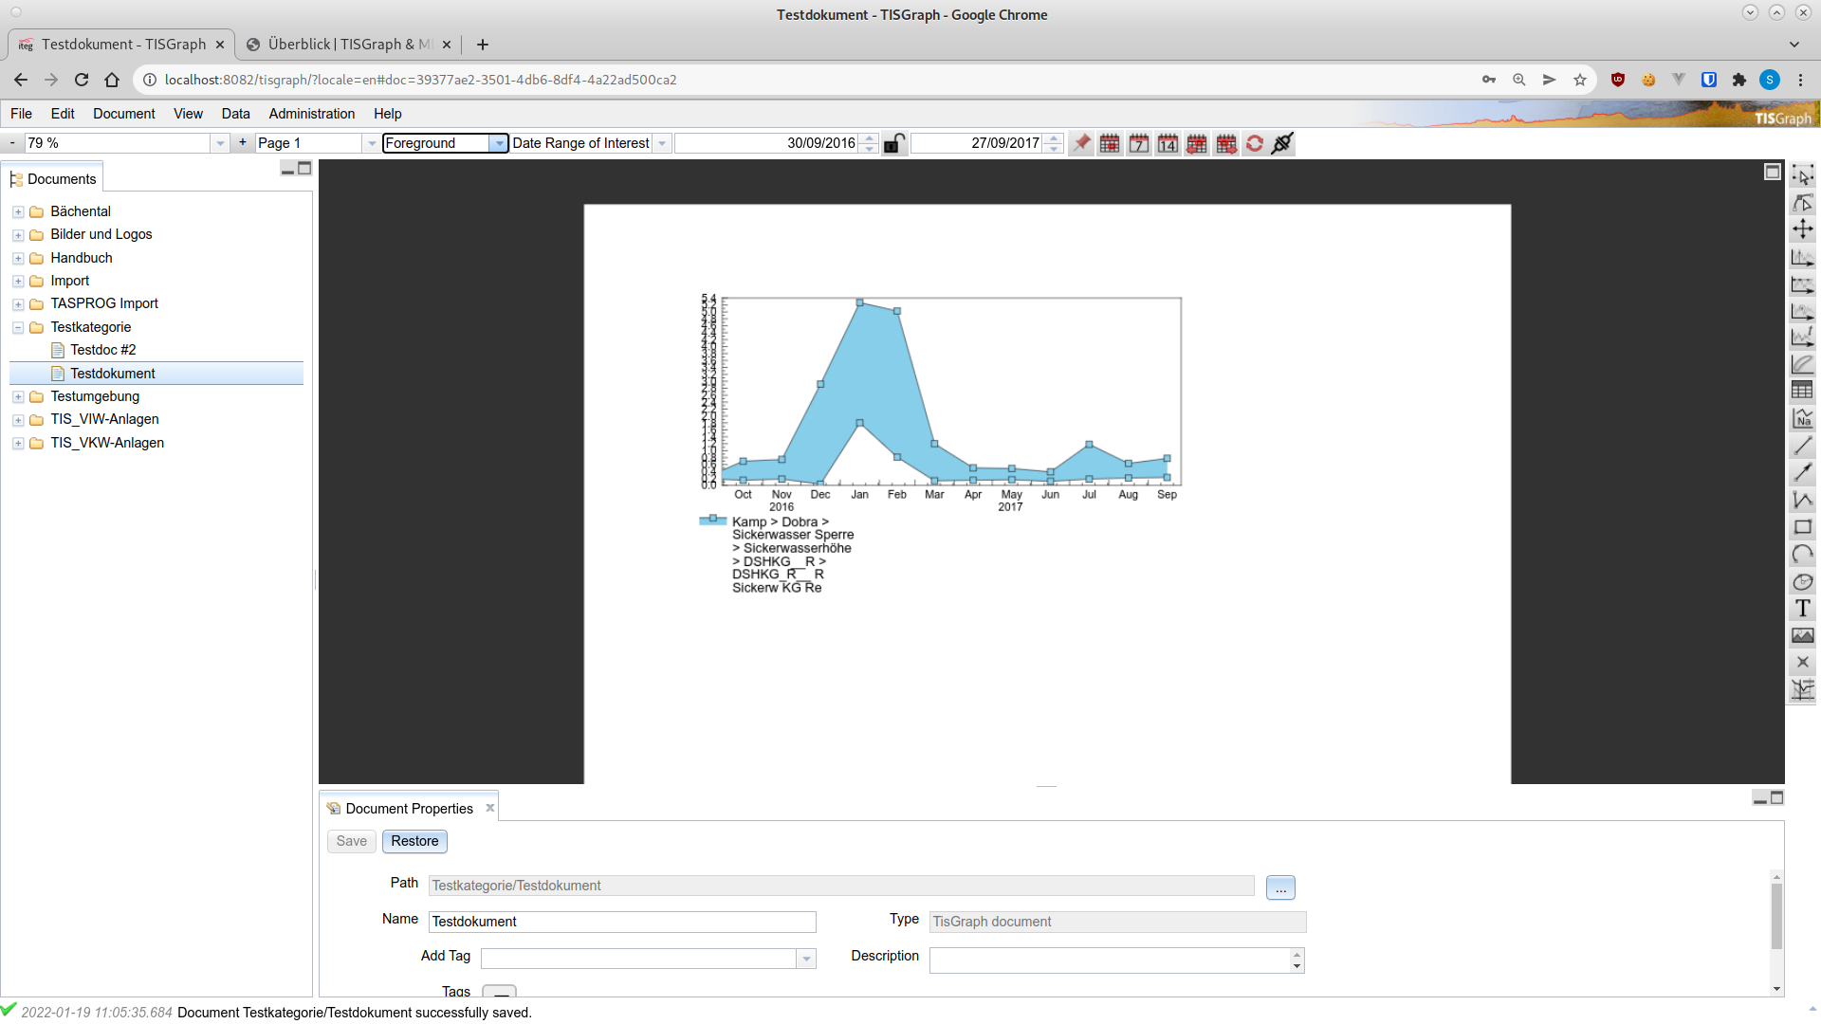
Task: Click the 14-day calendar icon
Action: click(x=1168, y=143)
